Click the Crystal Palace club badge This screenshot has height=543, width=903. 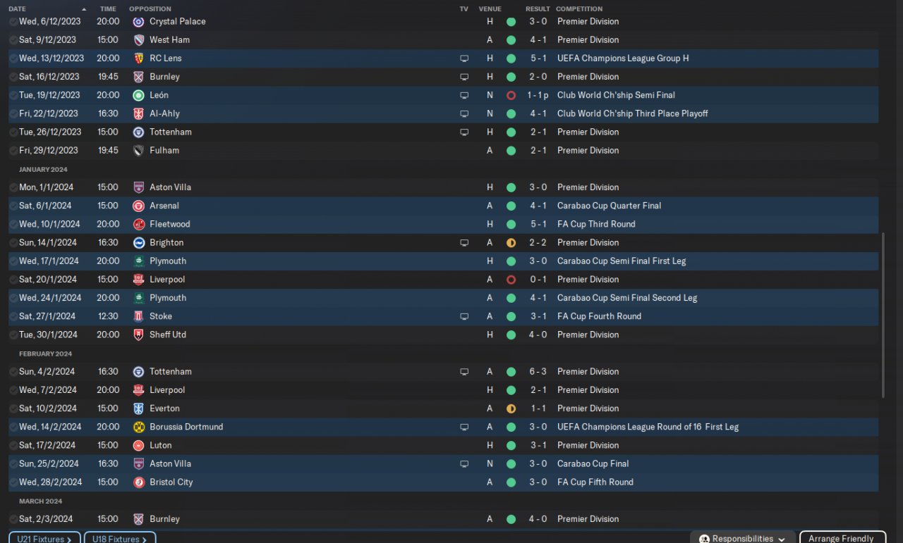pos(138,22)
